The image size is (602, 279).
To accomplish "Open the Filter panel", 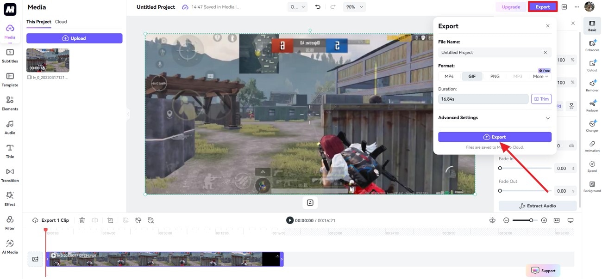I will tap(10, 223).
